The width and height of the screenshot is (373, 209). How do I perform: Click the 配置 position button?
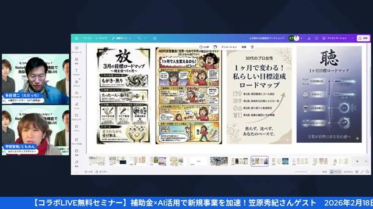[x=244, y=47]
